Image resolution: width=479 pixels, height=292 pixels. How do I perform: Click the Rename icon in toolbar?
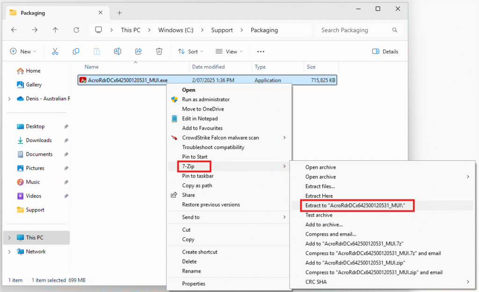[x=118, y=52]
